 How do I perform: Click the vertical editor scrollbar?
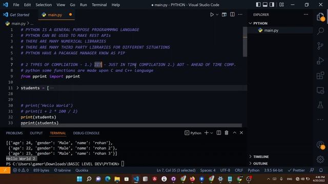[245, 42]
